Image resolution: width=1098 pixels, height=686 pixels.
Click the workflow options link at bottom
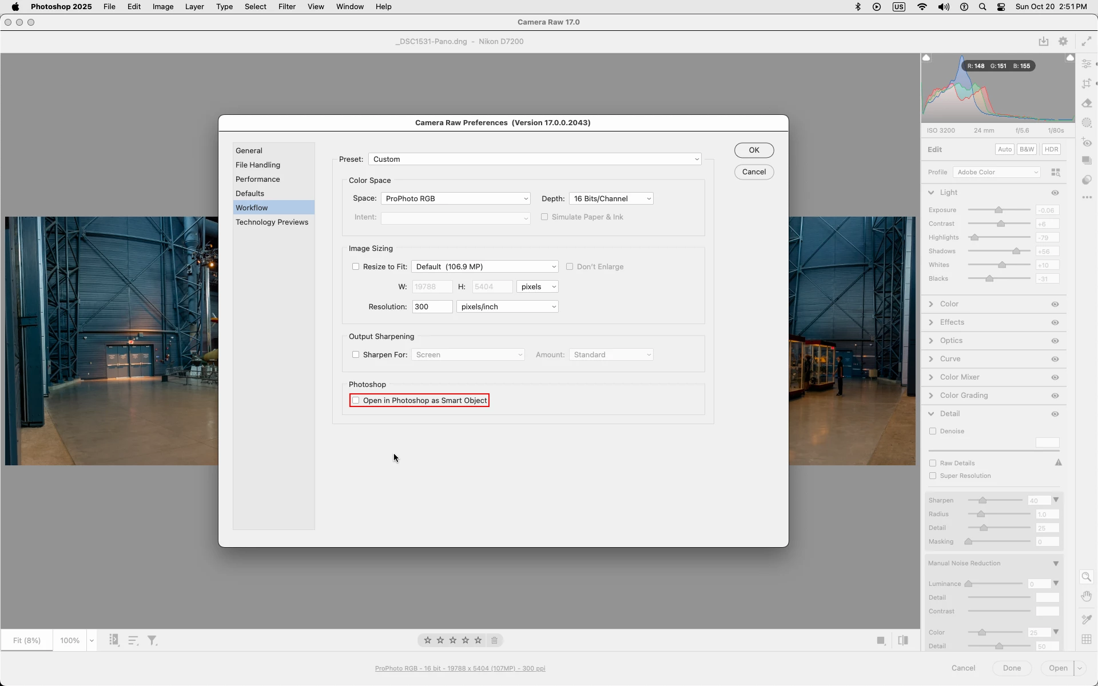click(x=460, y=668)
